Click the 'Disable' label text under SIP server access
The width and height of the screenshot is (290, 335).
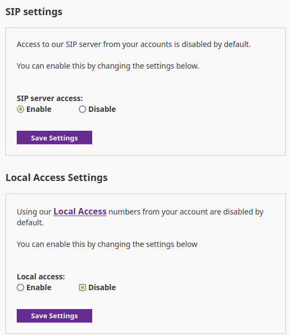[102, 109]
